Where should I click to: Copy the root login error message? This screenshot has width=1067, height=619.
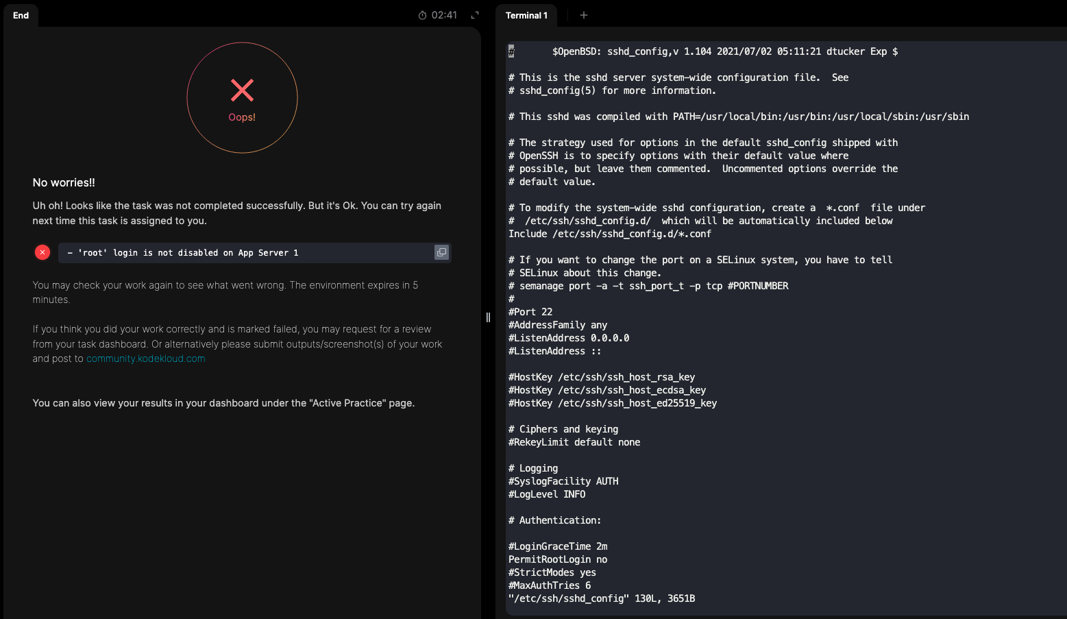click(x=441, y=252)
